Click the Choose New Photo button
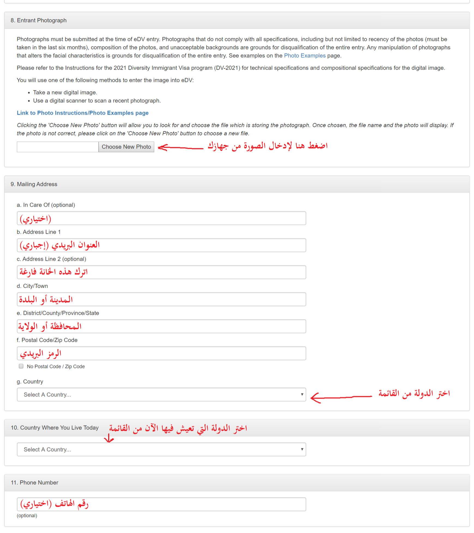Screen dimensions: 474x533 tap(126, 147)
